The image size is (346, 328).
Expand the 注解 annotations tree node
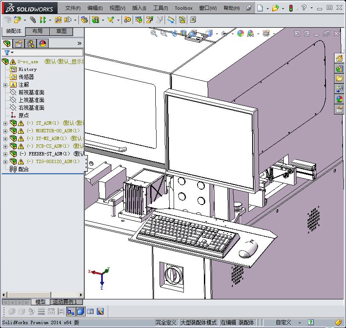click(5, 85)
